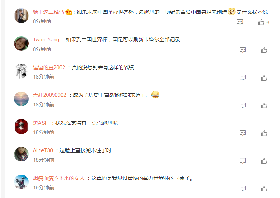Open 骑上这二维马 user profile link

[48, 12]
